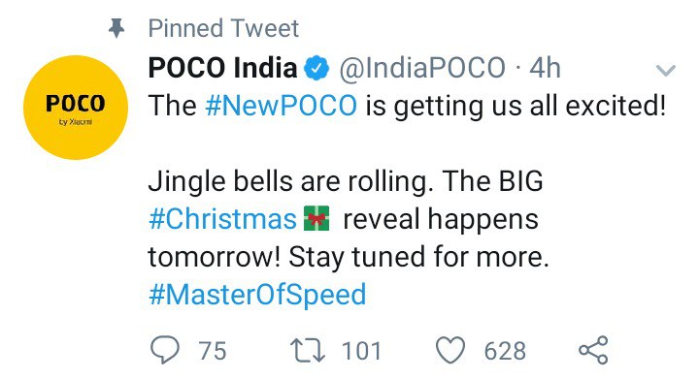Click the retweet arrows icon
This screenshot has width=699, height=379.
[x=308, y=351]
